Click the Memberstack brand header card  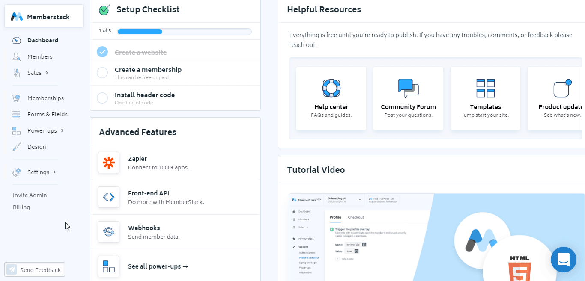[x=44, y=16]
